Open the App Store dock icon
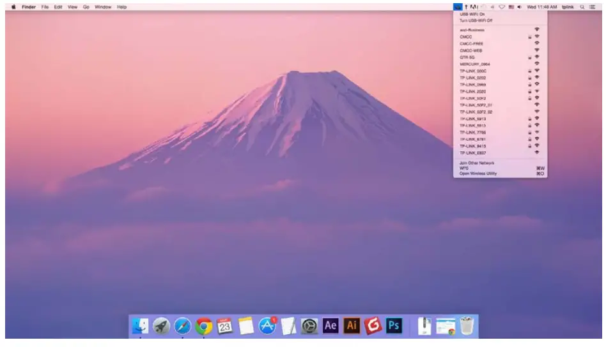This screenshot has width=606, height=347. [267, 326]
